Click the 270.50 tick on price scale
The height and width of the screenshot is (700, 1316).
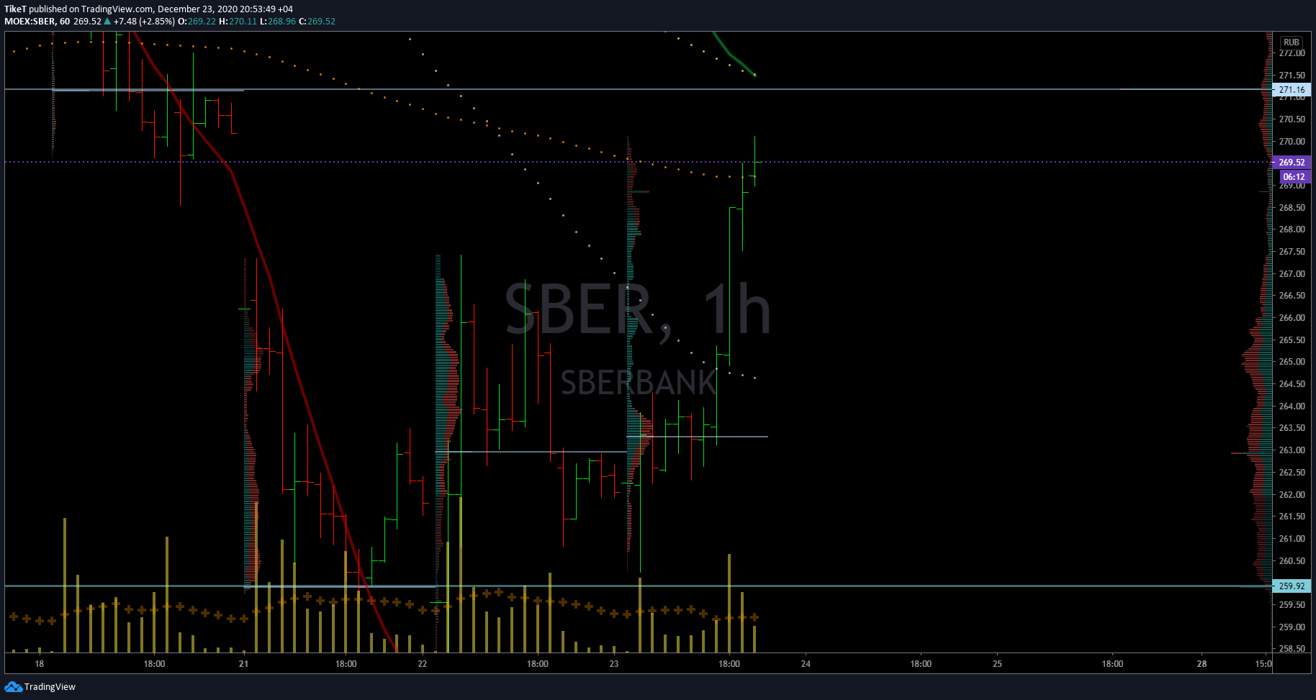pyautogui.click(x=1292, y=119)
